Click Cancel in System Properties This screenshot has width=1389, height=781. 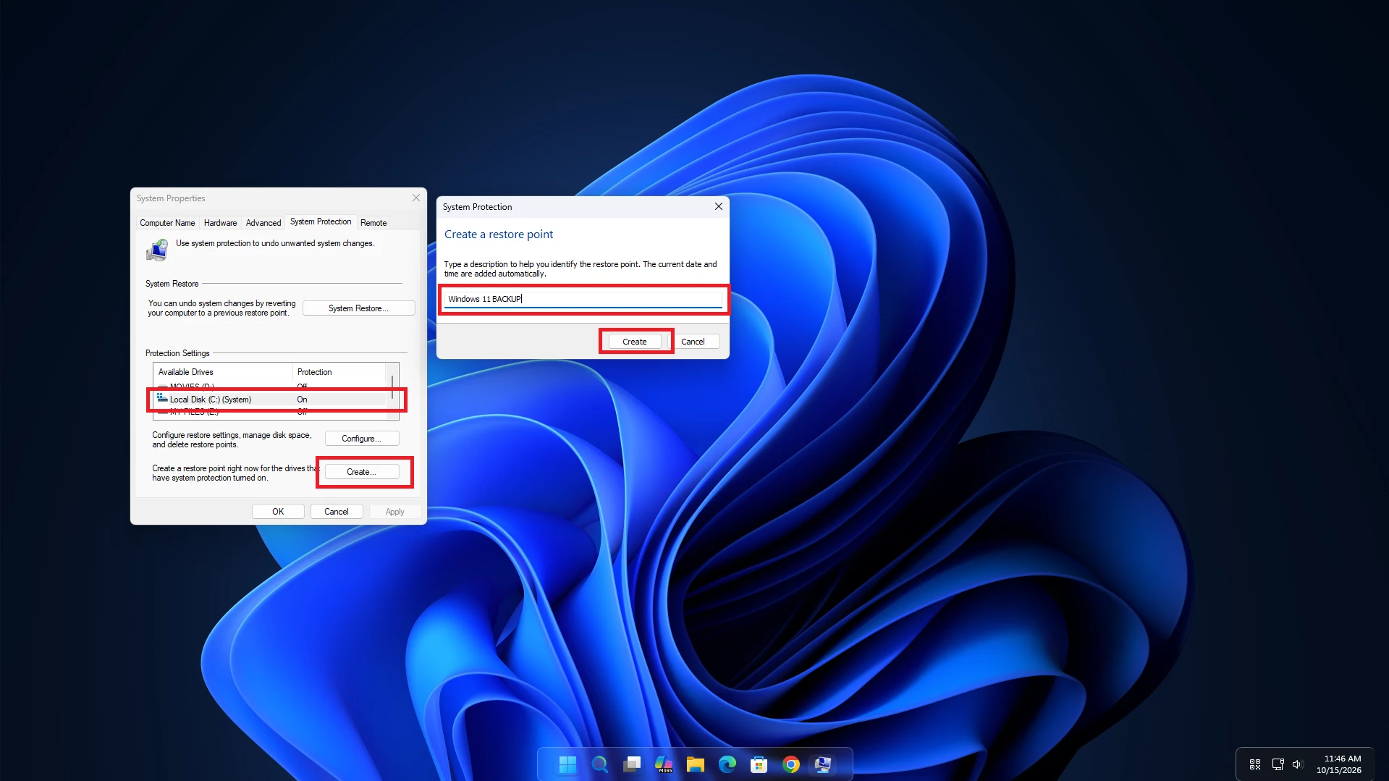[337, 512]
